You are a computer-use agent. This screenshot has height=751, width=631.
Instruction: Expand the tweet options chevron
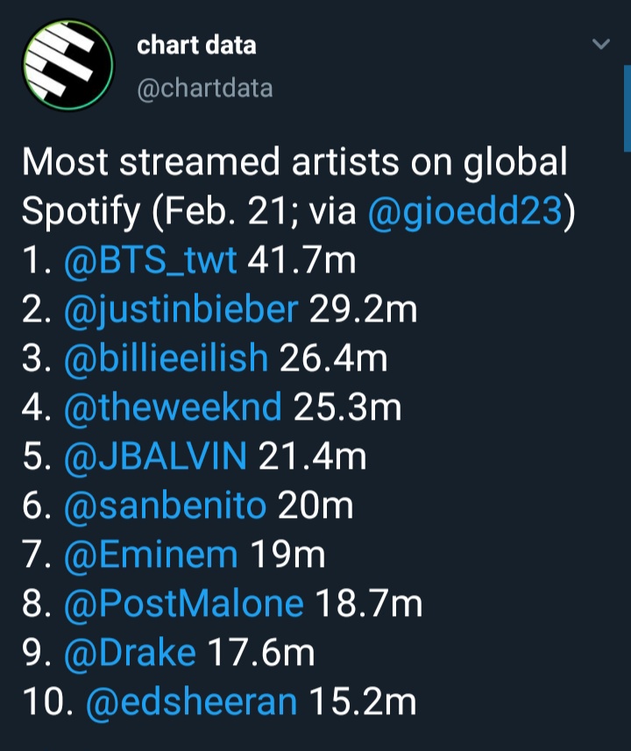(x=600, y=44)
